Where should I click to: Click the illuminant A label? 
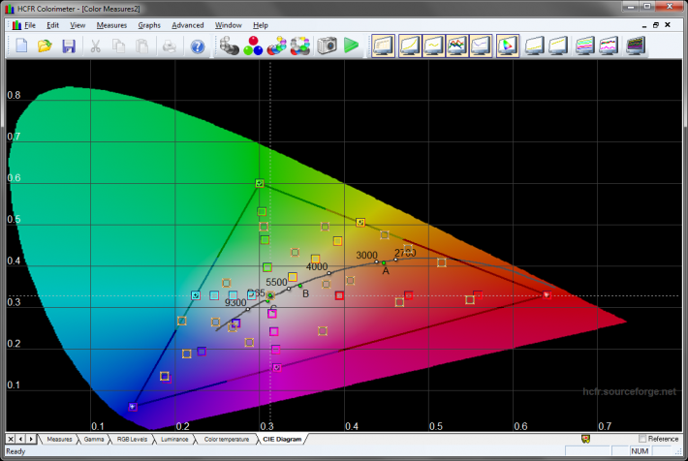tap(386, 270)
